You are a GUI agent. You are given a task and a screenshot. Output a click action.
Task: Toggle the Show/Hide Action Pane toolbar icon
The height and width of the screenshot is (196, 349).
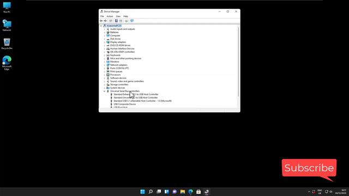coord(121,21)
